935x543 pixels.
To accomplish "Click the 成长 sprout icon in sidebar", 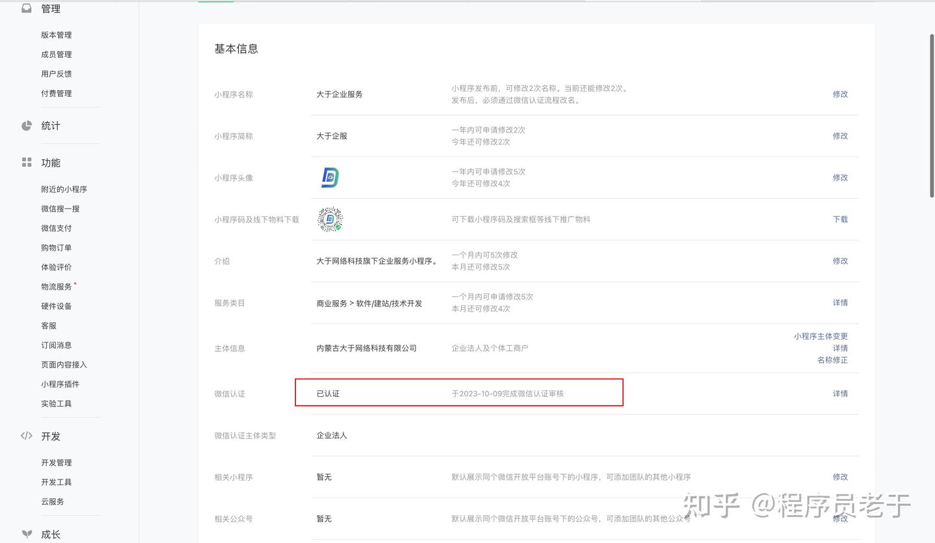I will (x=27, y=534).
